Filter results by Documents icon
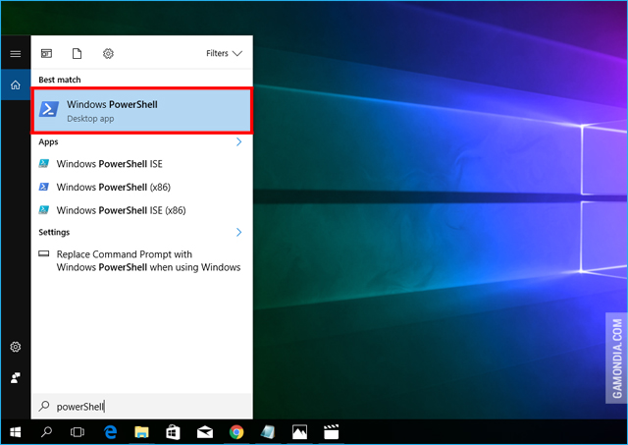Image resolution: width=628 pixels, height=445 pixels. pos(77,53)
